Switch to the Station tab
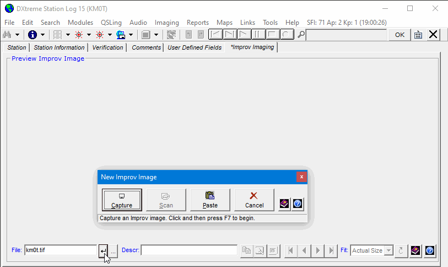448x267 pixels. [x=17, y=47]
